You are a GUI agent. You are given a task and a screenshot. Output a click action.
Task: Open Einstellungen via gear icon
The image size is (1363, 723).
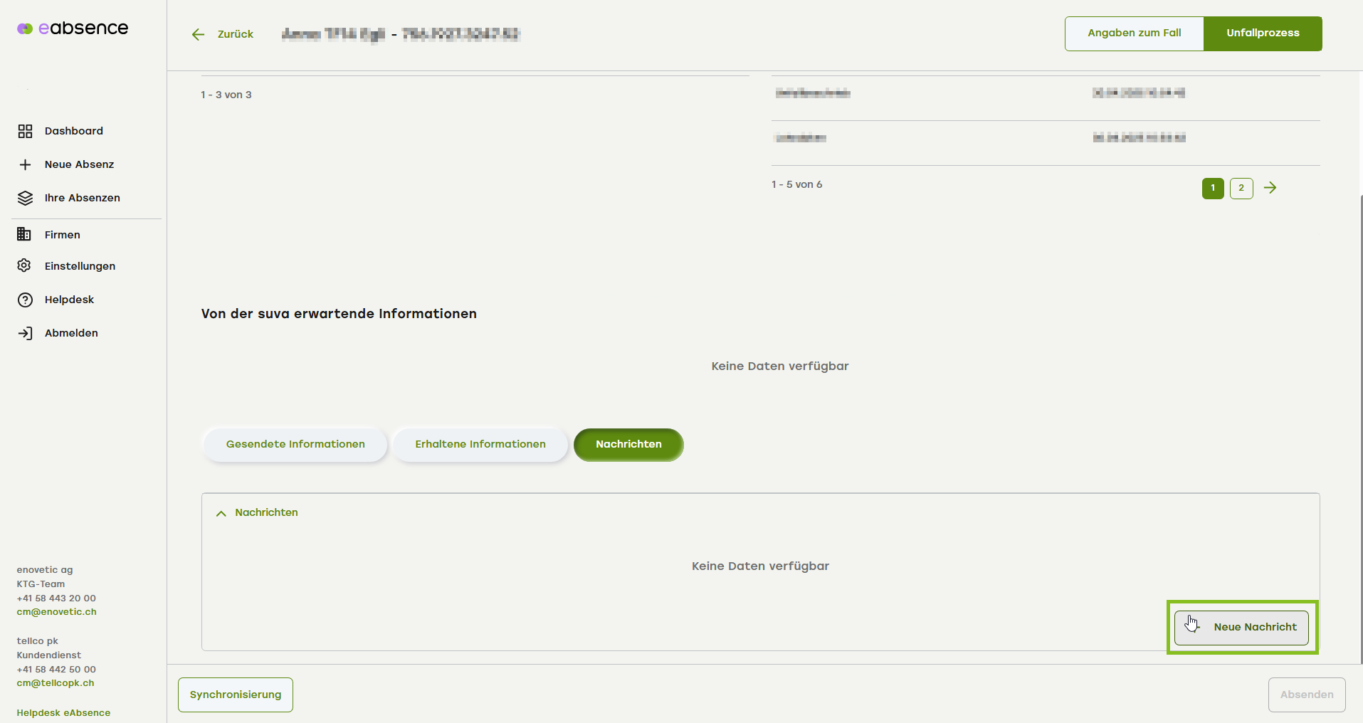[24, 265]
